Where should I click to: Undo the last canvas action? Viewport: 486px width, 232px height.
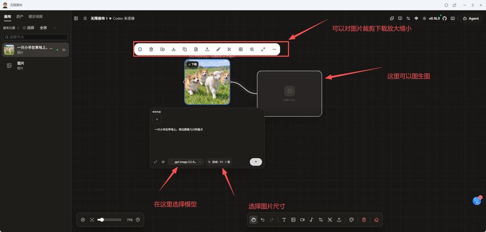pos(262,220)
